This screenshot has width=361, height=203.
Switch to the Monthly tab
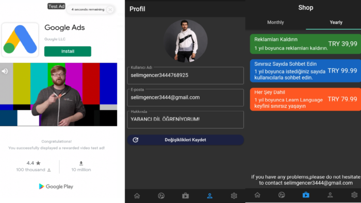point(275,22)
